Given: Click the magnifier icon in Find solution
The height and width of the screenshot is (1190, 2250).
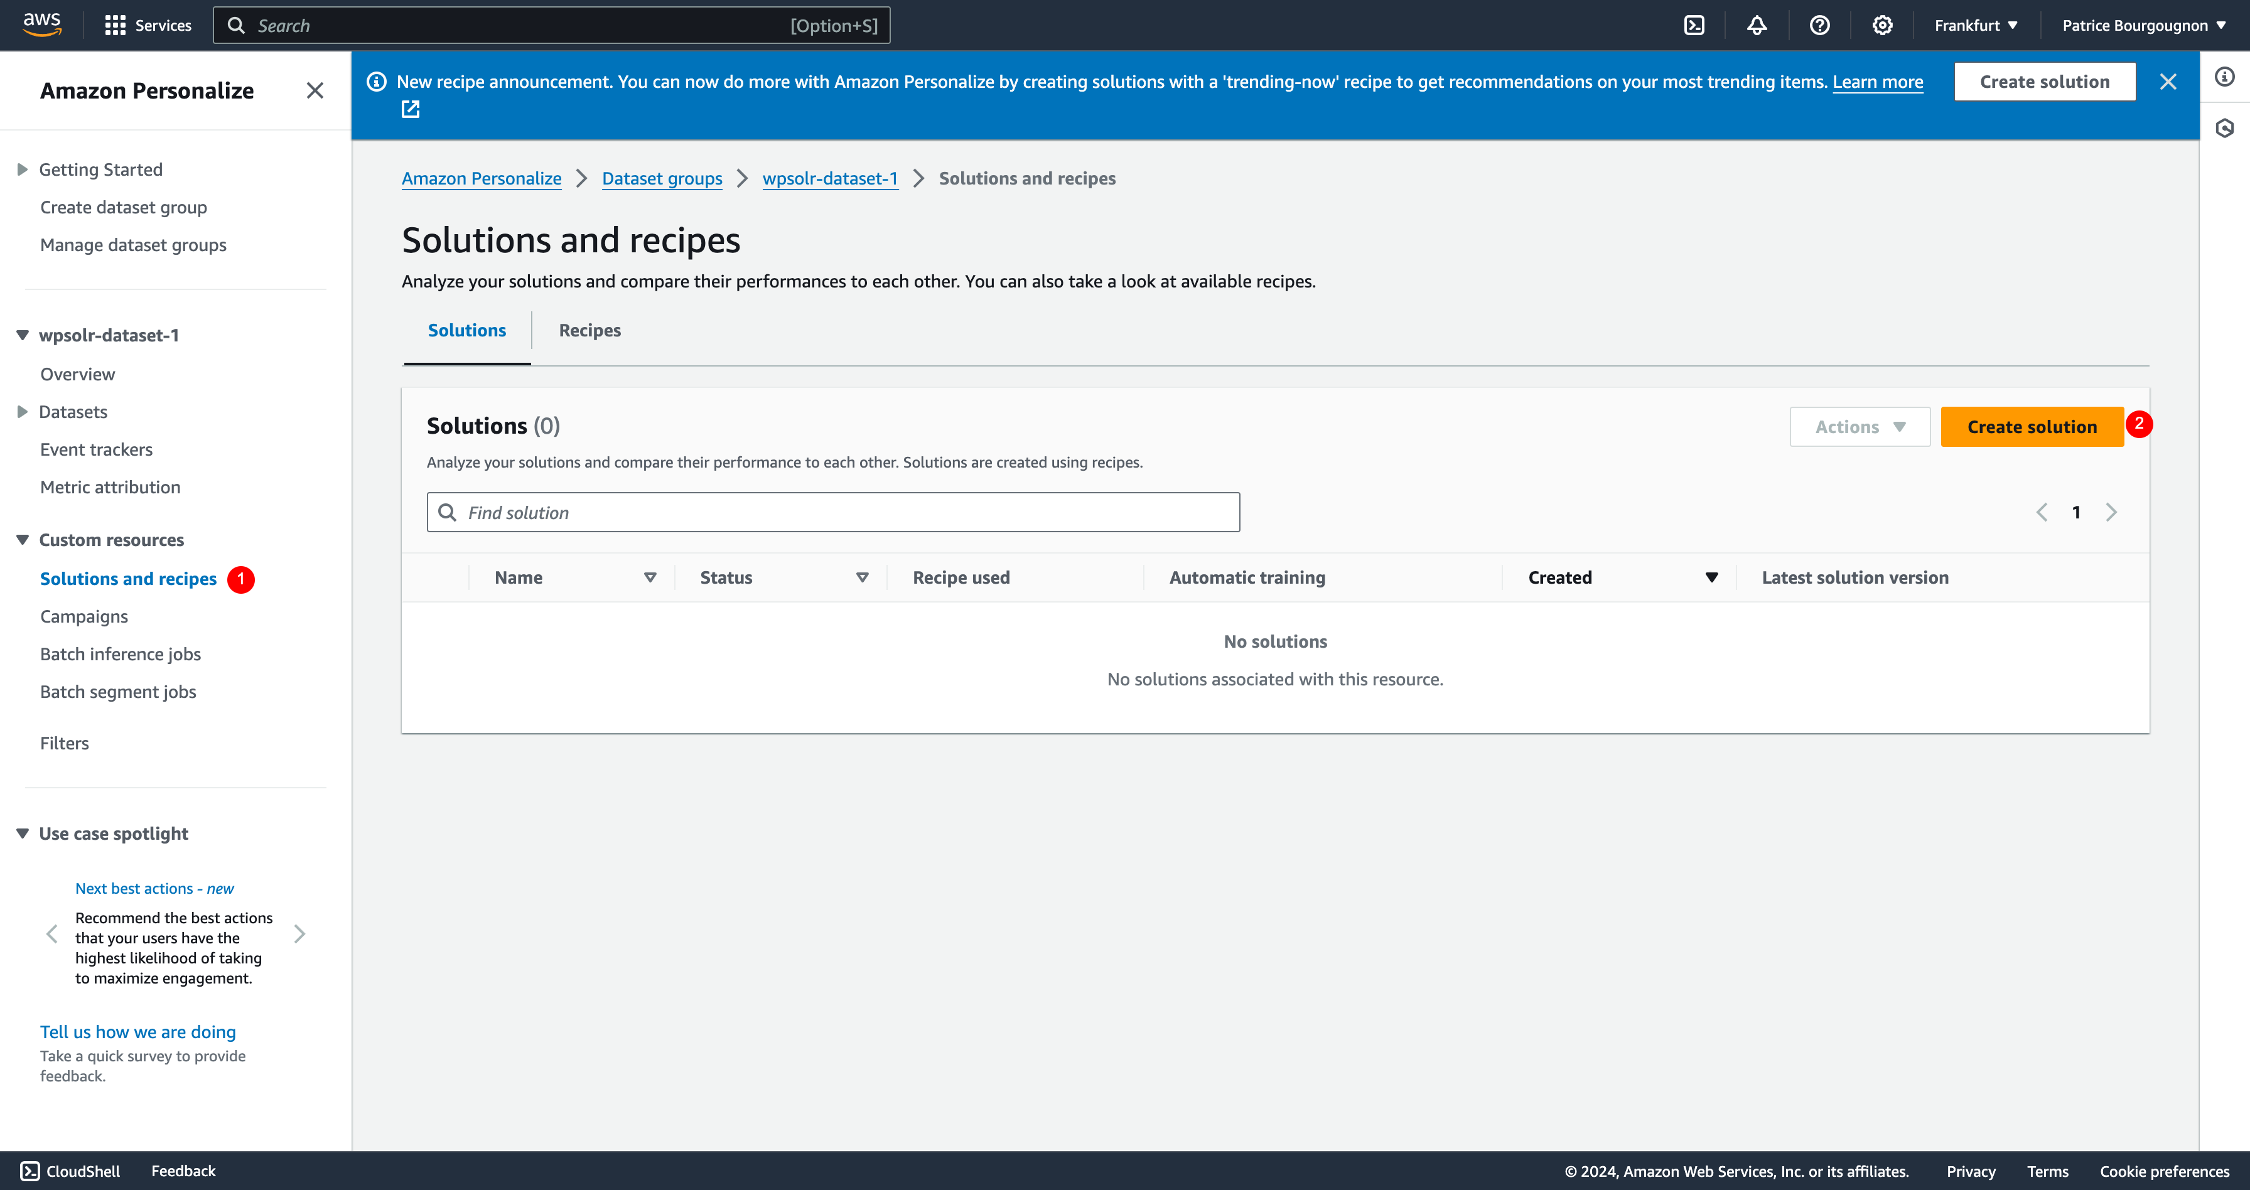Looking at the screenshot, I should pyautogui.click(x=447, y=513).
